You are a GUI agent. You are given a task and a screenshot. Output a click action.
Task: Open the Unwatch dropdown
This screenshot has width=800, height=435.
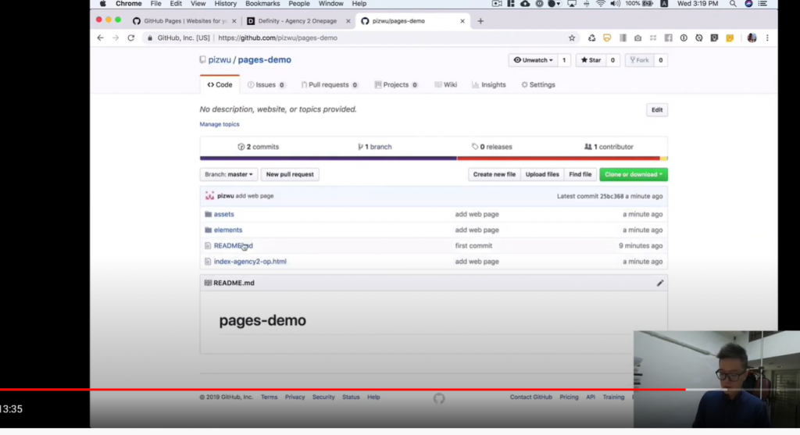[533, 60]
